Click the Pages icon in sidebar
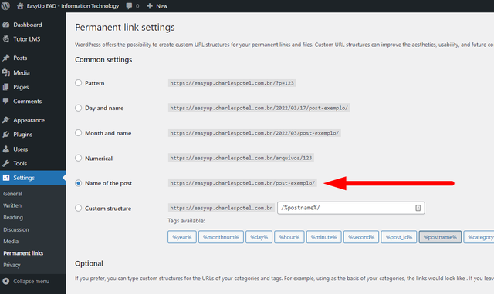Image resolution: width=494 pixels, height=294 pixels. (x=5, y=87)
